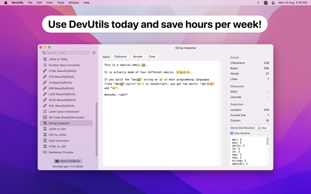Click the Location value 239
This screenshot has height=194, width=311.
click(x=266, y=110)
